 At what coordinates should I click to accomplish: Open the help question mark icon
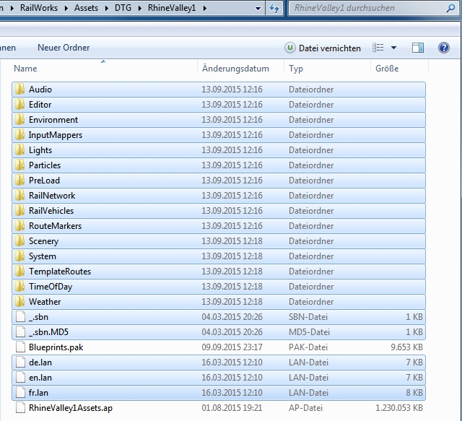coord(444,48)
